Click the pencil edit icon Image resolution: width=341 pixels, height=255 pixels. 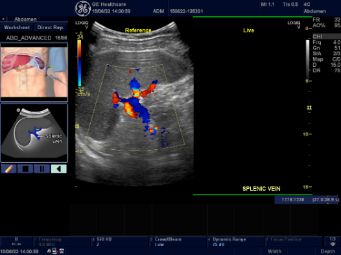[8, 169]
